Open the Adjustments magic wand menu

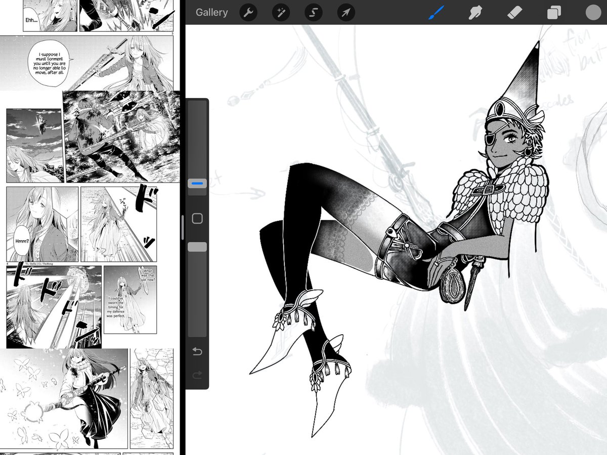click(280, 13)
